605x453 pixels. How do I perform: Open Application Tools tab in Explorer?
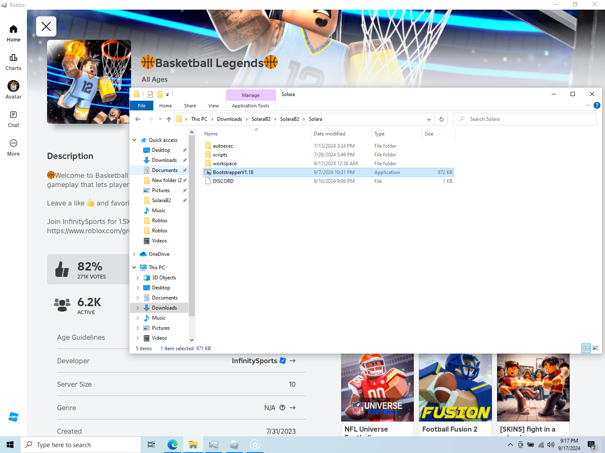tap(250, 106)
